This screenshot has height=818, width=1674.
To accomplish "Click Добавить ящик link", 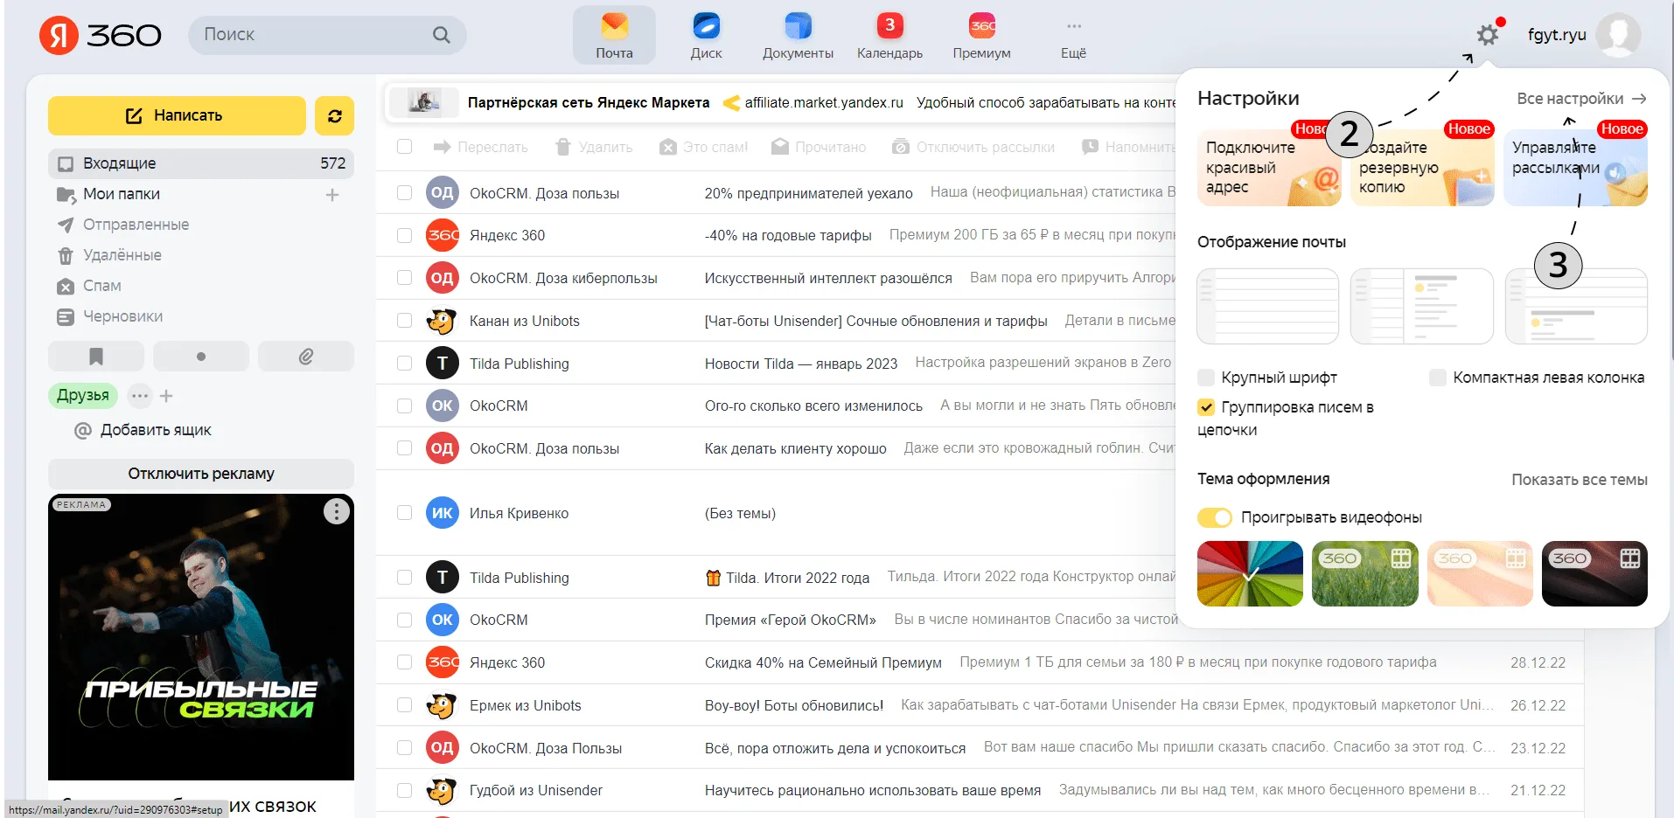I will [x=156, y=430].
